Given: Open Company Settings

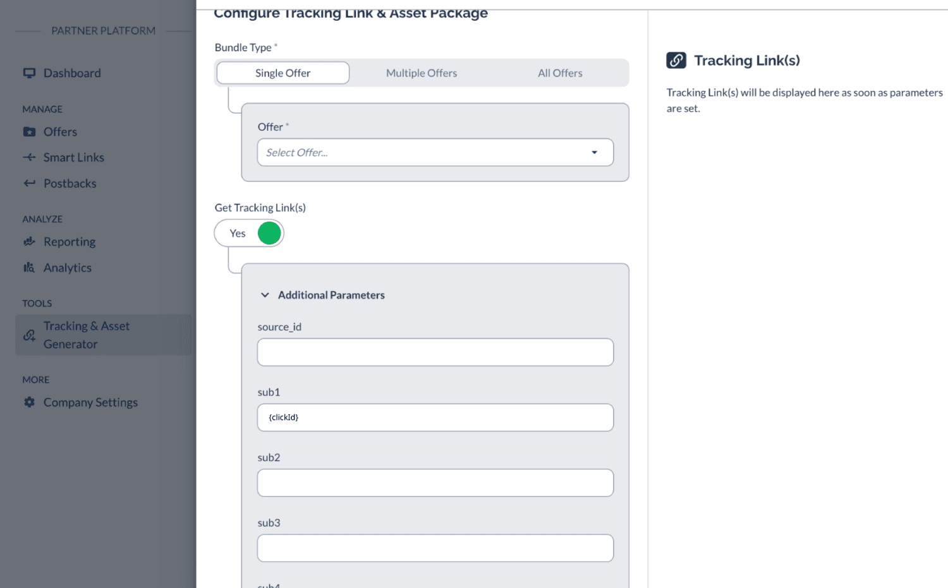Looking at the screenshot, I should coord(90,402).
